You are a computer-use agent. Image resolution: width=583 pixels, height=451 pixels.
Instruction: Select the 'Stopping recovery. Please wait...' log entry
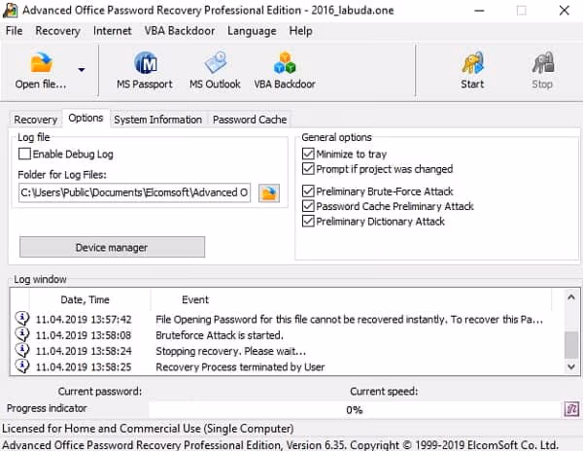[x=287, y=351]
